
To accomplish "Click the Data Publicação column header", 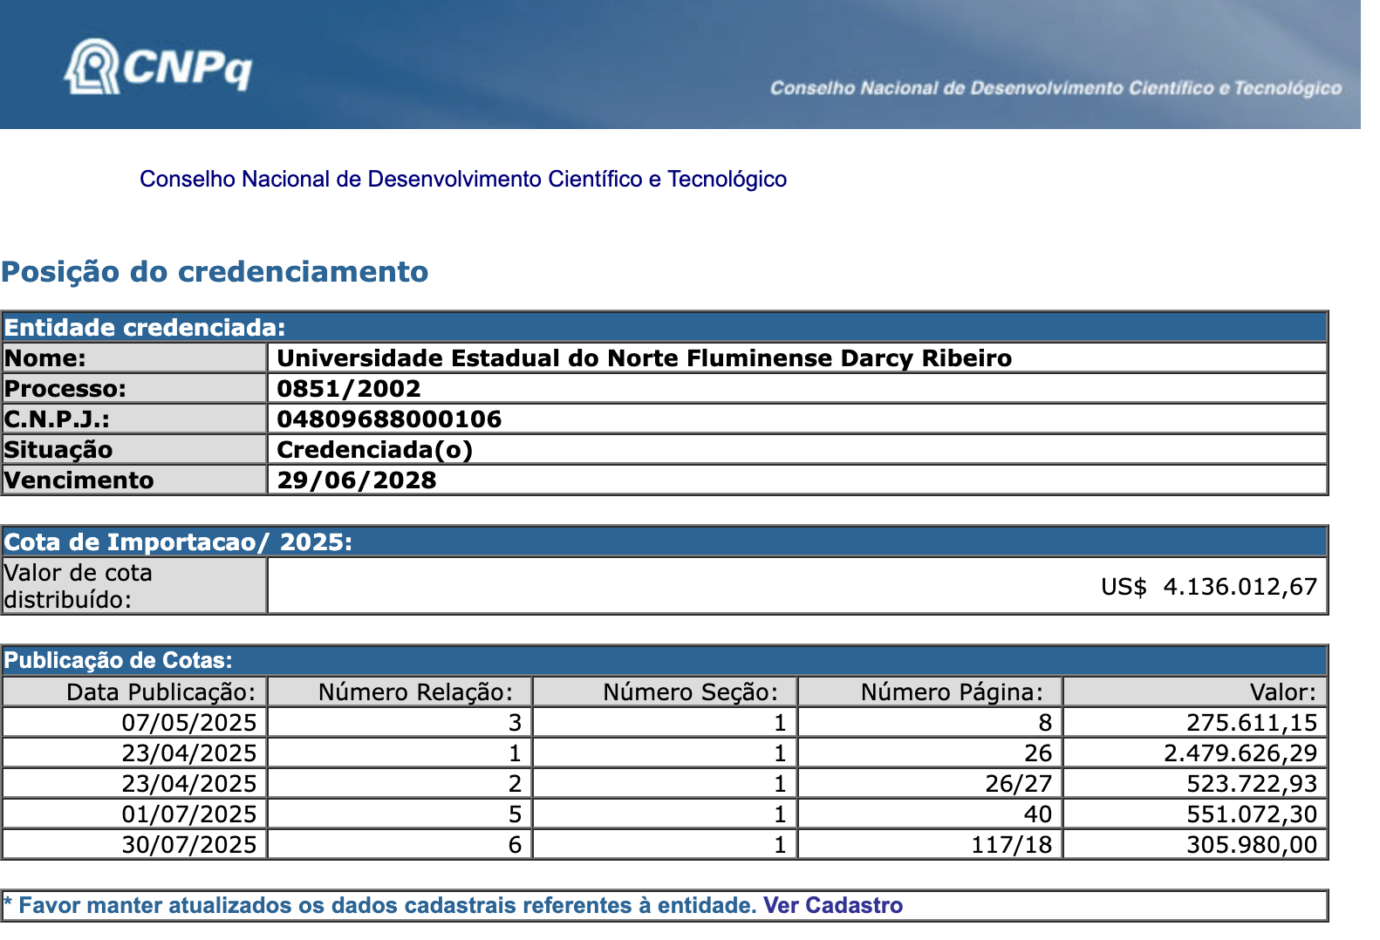I will click(x=161, y=692).
